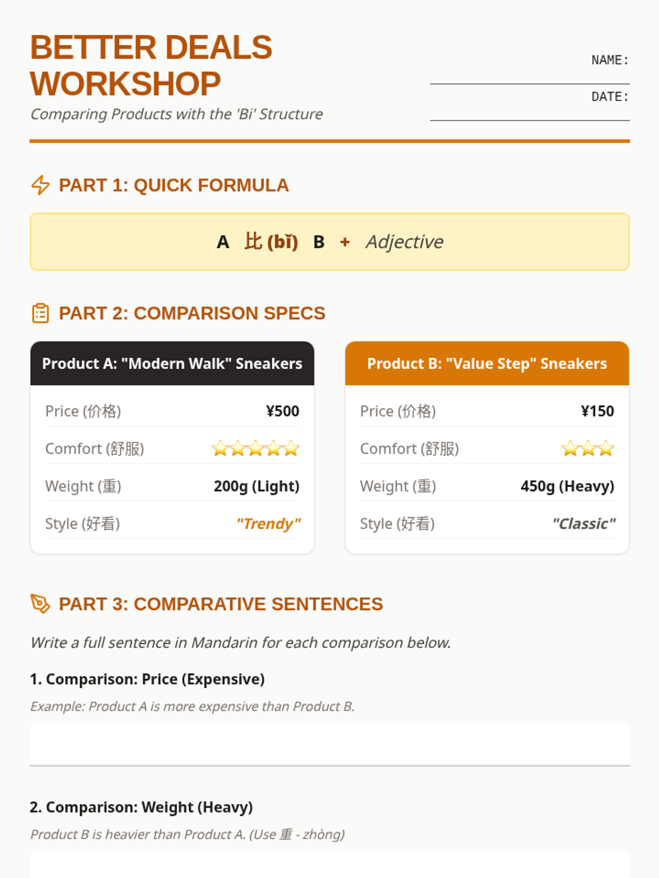The width and height of the screenshot is (659, 878).
Task: Click the orange plus sign in formula
Action: (x=345, y=242)
